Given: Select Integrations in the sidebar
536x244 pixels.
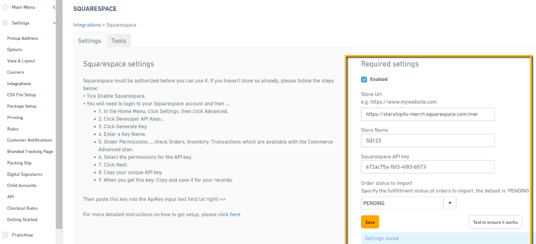Looking at the screenshot, I should coord(19,84).
